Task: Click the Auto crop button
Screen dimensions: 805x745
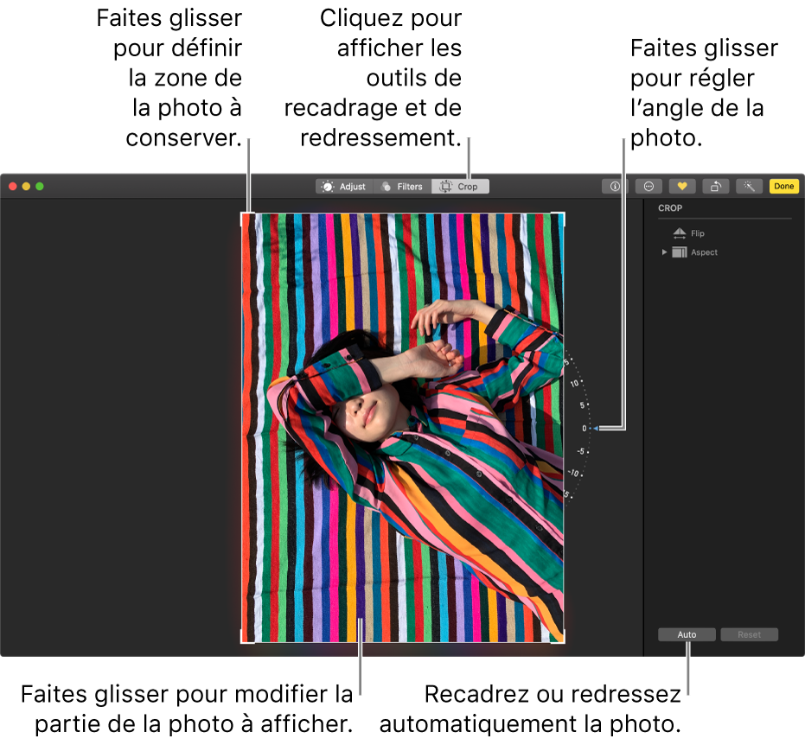Action: (687, 634)
